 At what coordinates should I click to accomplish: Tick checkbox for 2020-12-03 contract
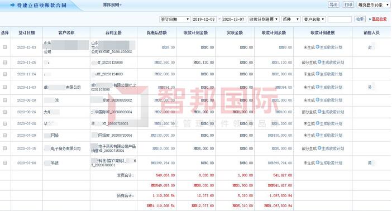pyautogui.click(x=5, y=47)
